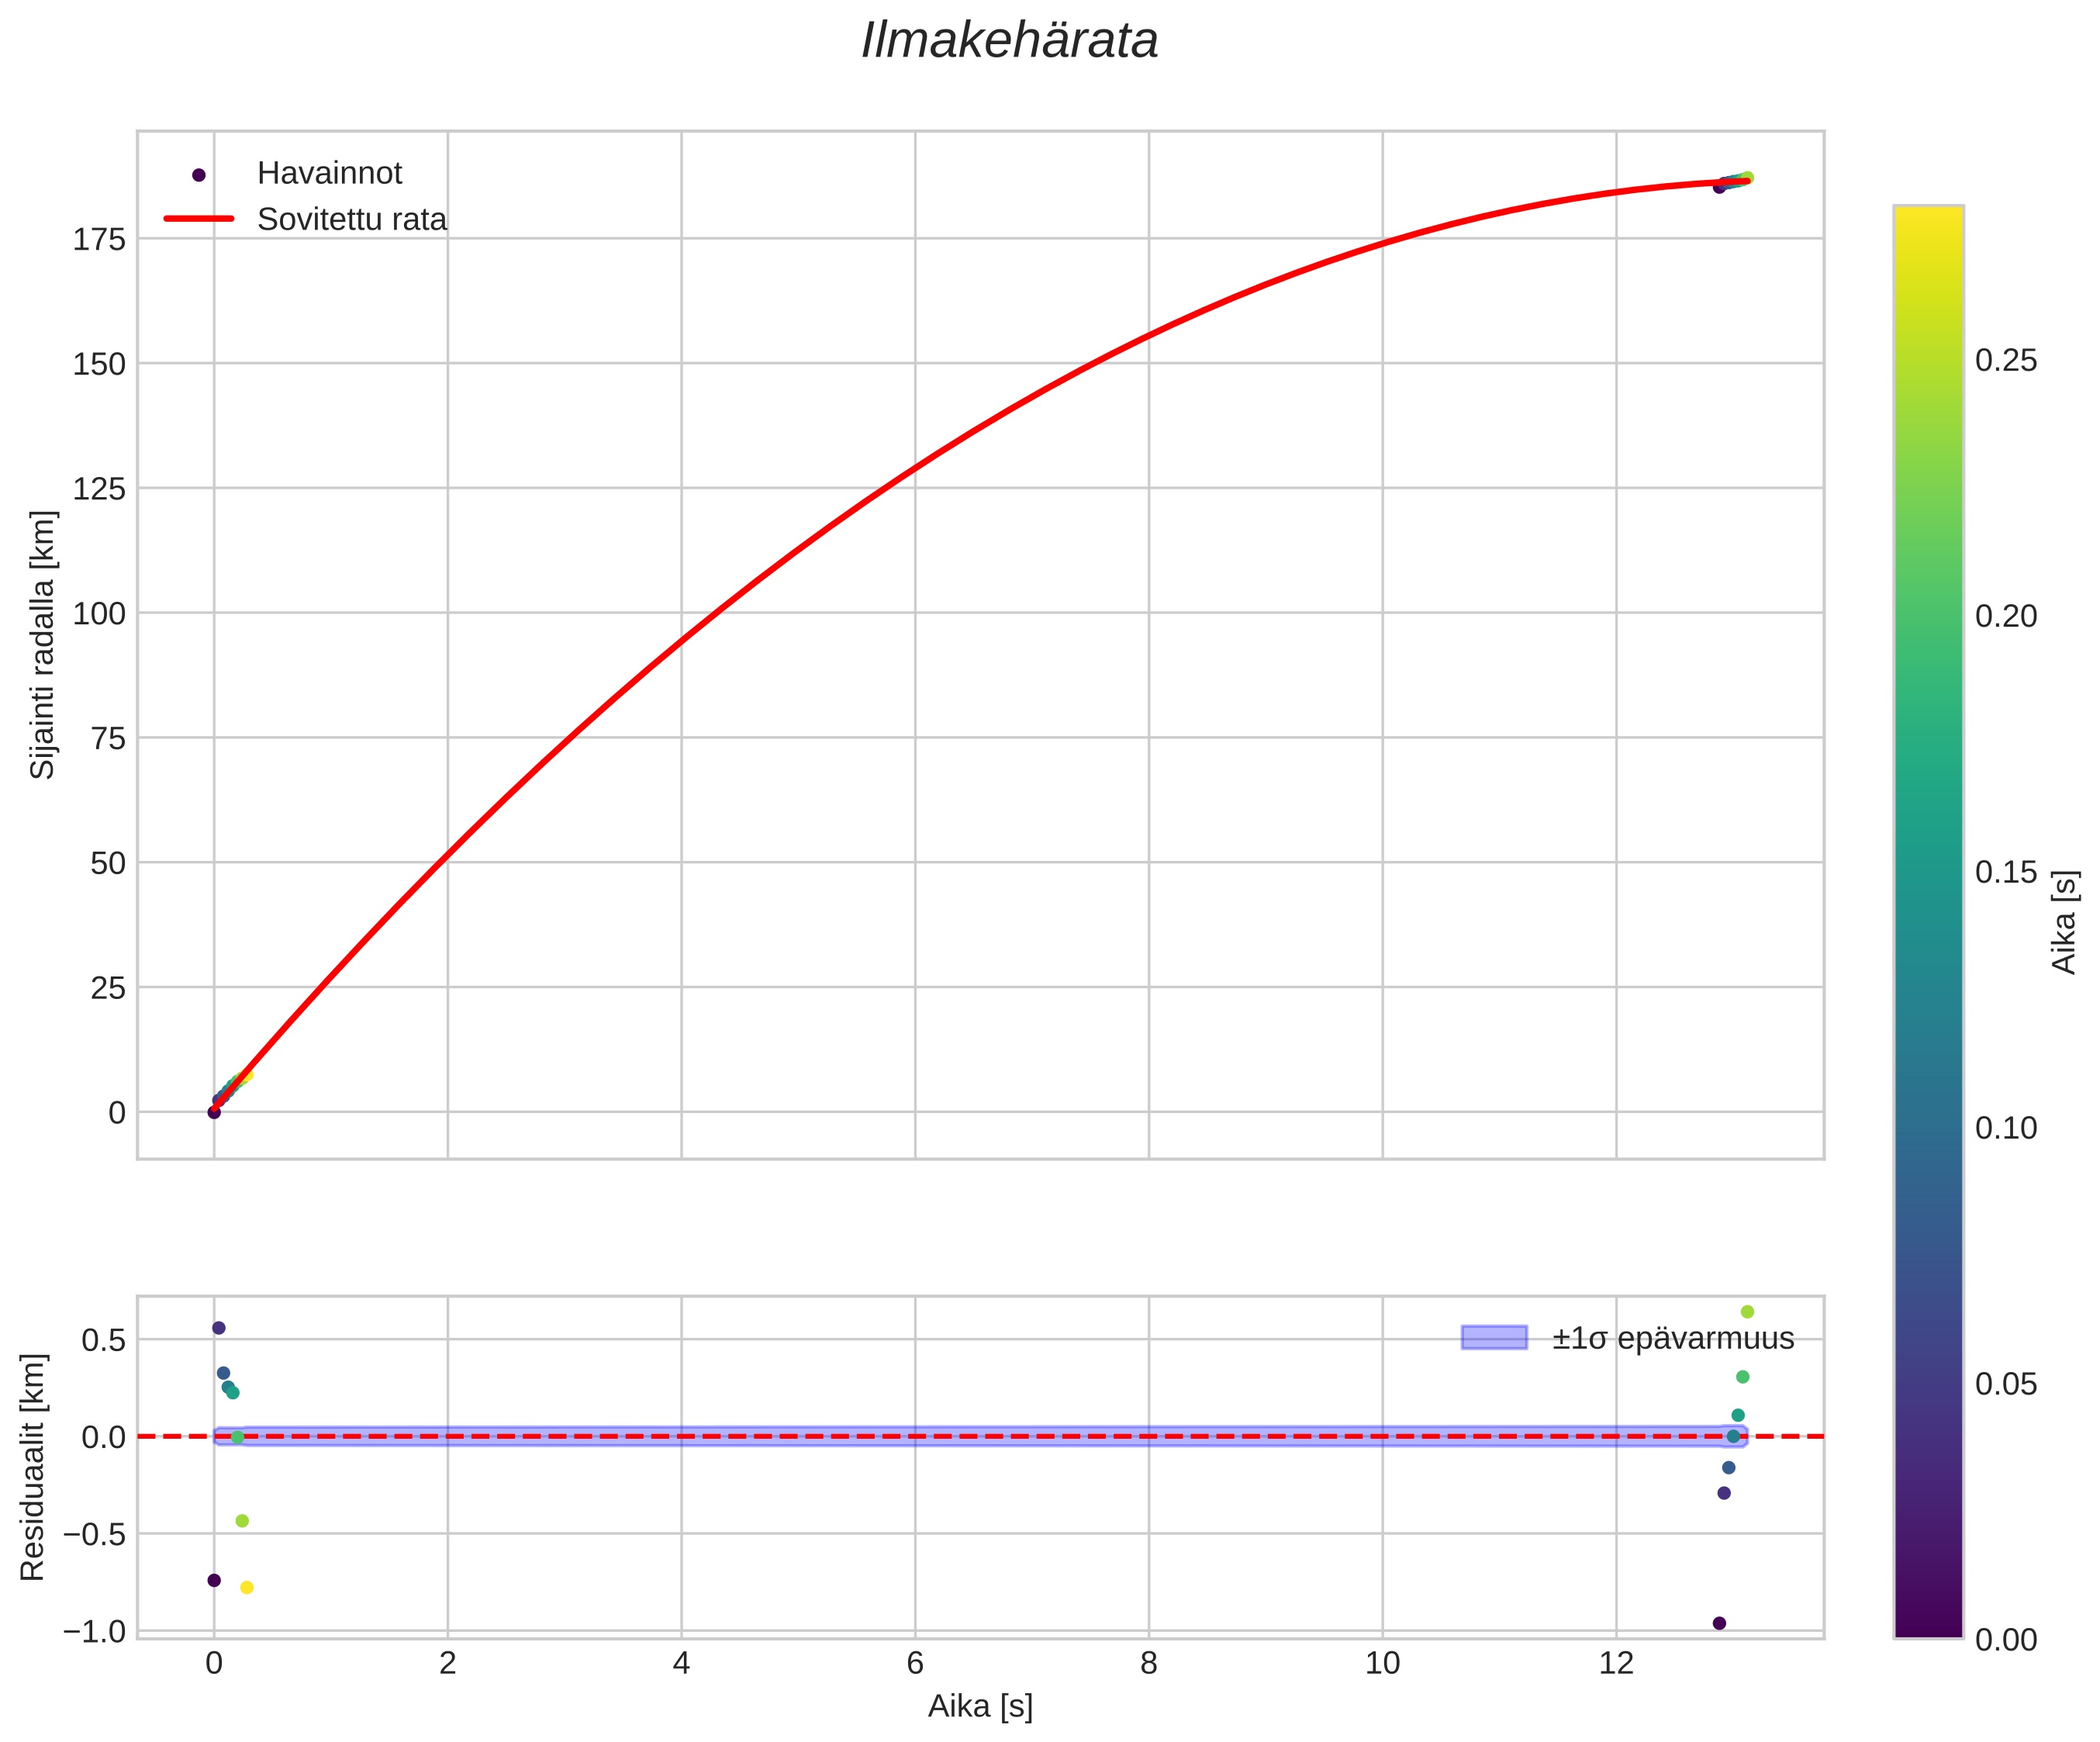Click the yellow residual point near −0.8
This screenshot has width=2100, height=1742.
point(247,1587)
